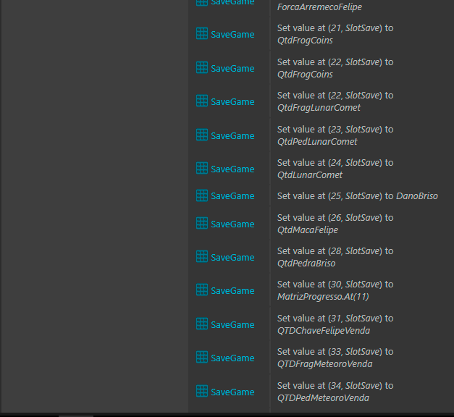Click SaveGame object name in the QTDPedMeteoroVenda row
Image resolution: width=454 pixels, height=417 pixels.
pos(232,392)
